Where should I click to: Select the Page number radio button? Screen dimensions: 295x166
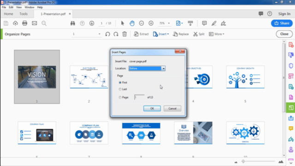point(120,97)
